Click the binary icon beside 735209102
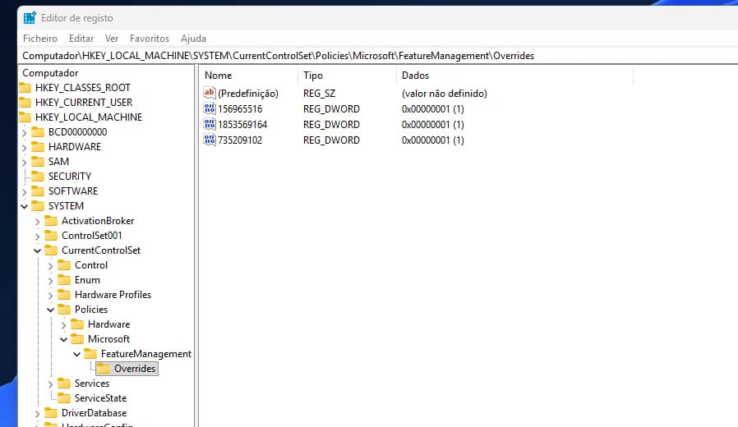738x427 pixels. [209, 140]
